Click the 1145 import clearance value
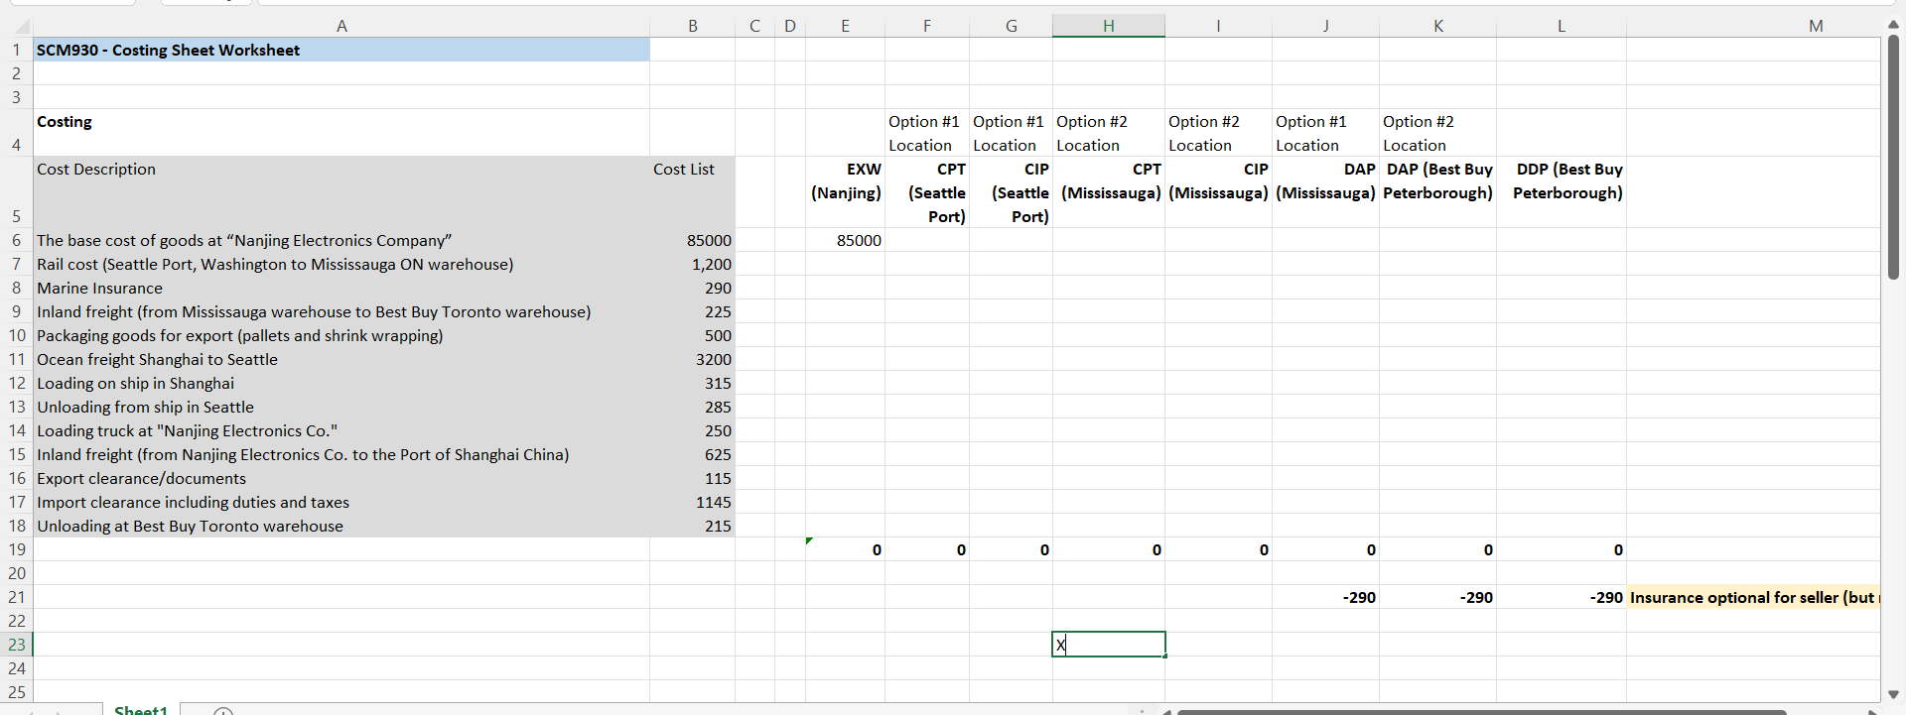This screenshot has width=1906, height=715. [x=714, y=502]
